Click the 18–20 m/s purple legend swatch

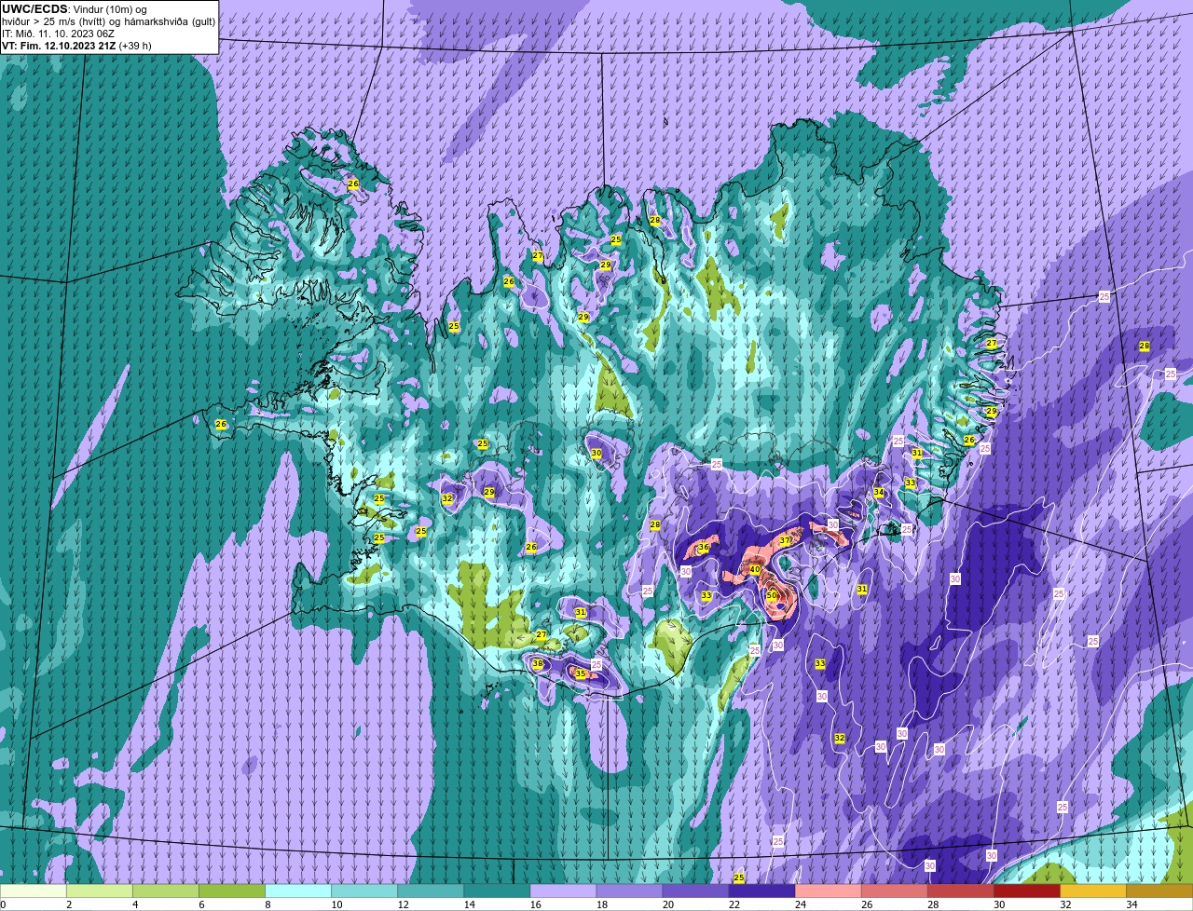(629, 891)
